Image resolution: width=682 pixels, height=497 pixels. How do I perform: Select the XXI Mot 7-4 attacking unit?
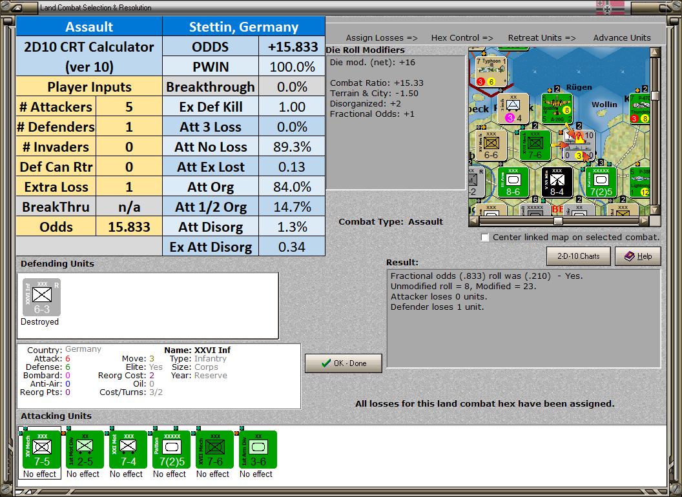click(x=128, y=450)
